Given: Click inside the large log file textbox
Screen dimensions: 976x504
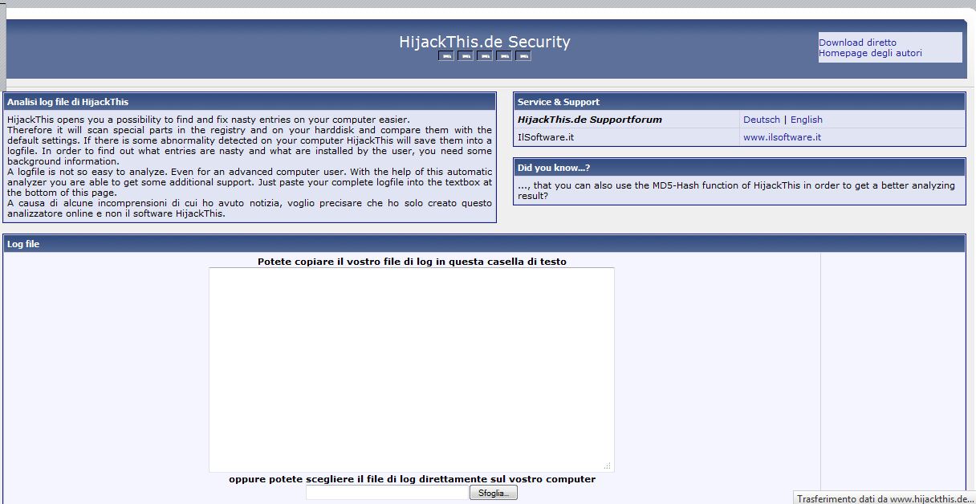Looking at the screenshot, I should [x=412, y=370].
